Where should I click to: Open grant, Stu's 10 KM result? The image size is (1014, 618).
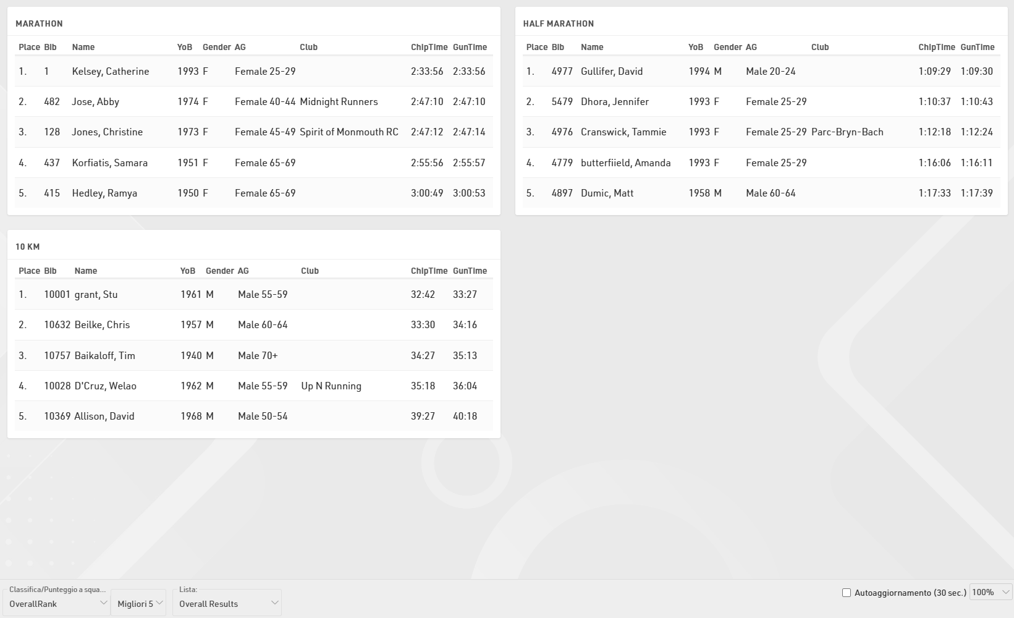pyautogui.click(x=96, y=294)
